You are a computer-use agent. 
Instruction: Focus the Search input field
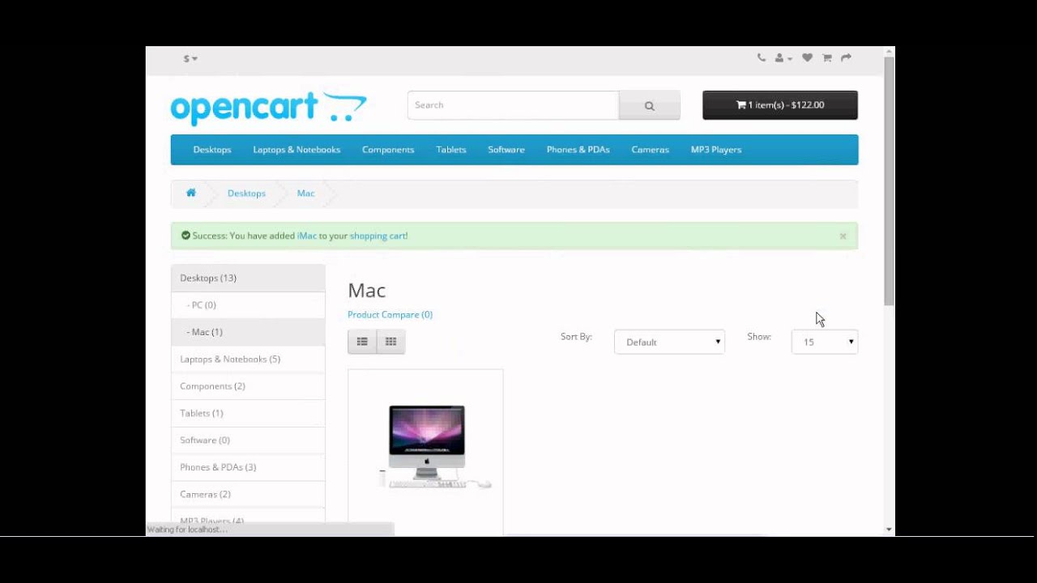coord(513,105)
